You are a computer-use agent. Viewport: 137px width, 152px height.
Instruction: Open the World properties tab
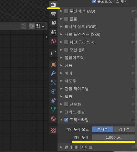53,41
